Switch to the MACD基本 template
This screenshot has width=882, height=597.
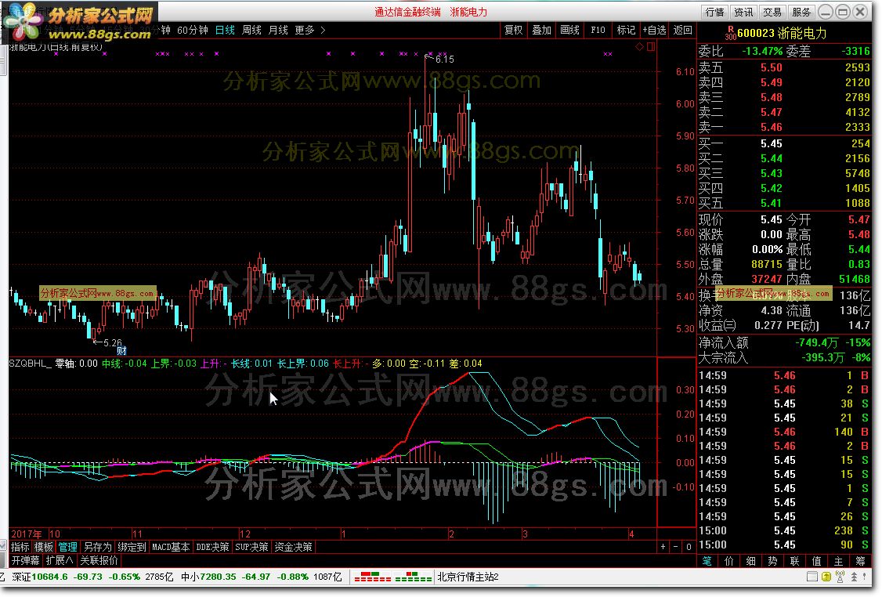tap(171, 546)
